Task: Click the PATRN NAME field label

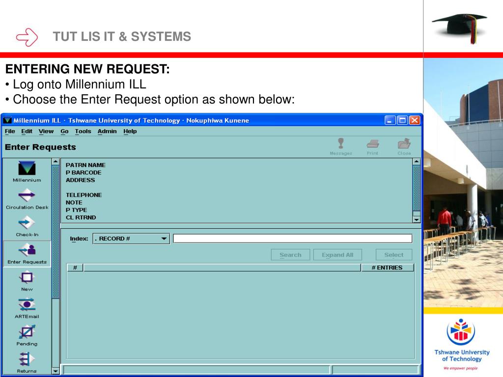Action: 85,165
